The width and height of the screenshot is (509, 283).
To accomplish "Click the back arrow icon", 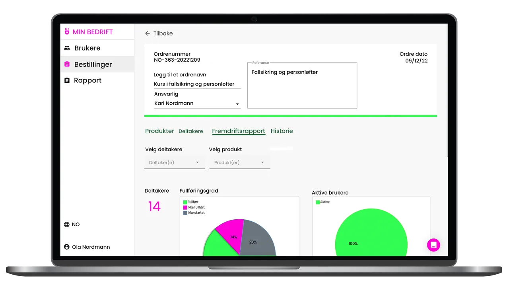I will [148, 33].
